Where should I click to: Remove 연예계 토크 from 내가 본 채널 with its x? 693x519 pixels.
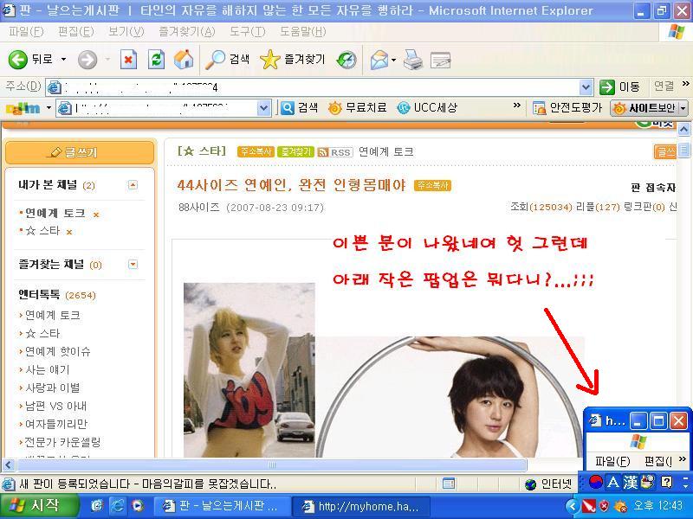click(x=96, y=215)
